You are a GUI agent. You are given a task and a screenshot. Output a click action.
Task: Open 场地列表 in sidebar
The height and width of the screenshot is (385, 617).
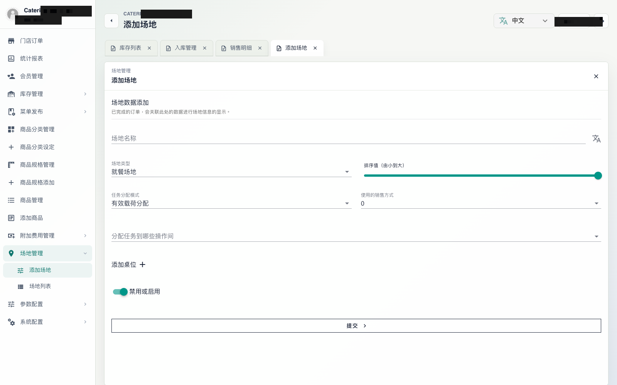[47, 286]
